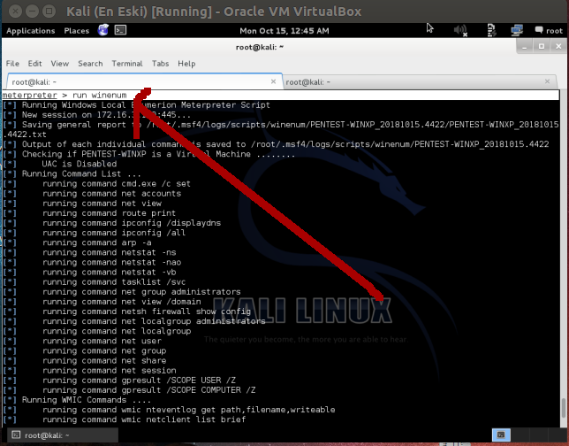Click 'Running Command List ...' line
Image resolution: width=569 pixels, height=446 pixels.
[x=81, y=173]
